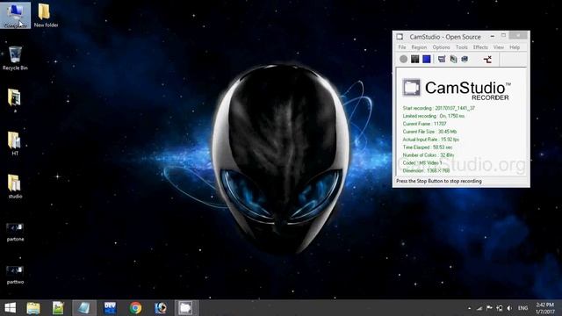
Task: Click the 'Current Frame : 11707' text
Action: click(x=425, y=124)
